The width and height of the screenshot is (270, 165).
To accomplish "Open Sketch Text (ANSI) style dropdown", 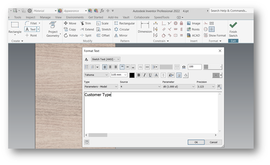I will pyautogui.click(x=105, y=59).
